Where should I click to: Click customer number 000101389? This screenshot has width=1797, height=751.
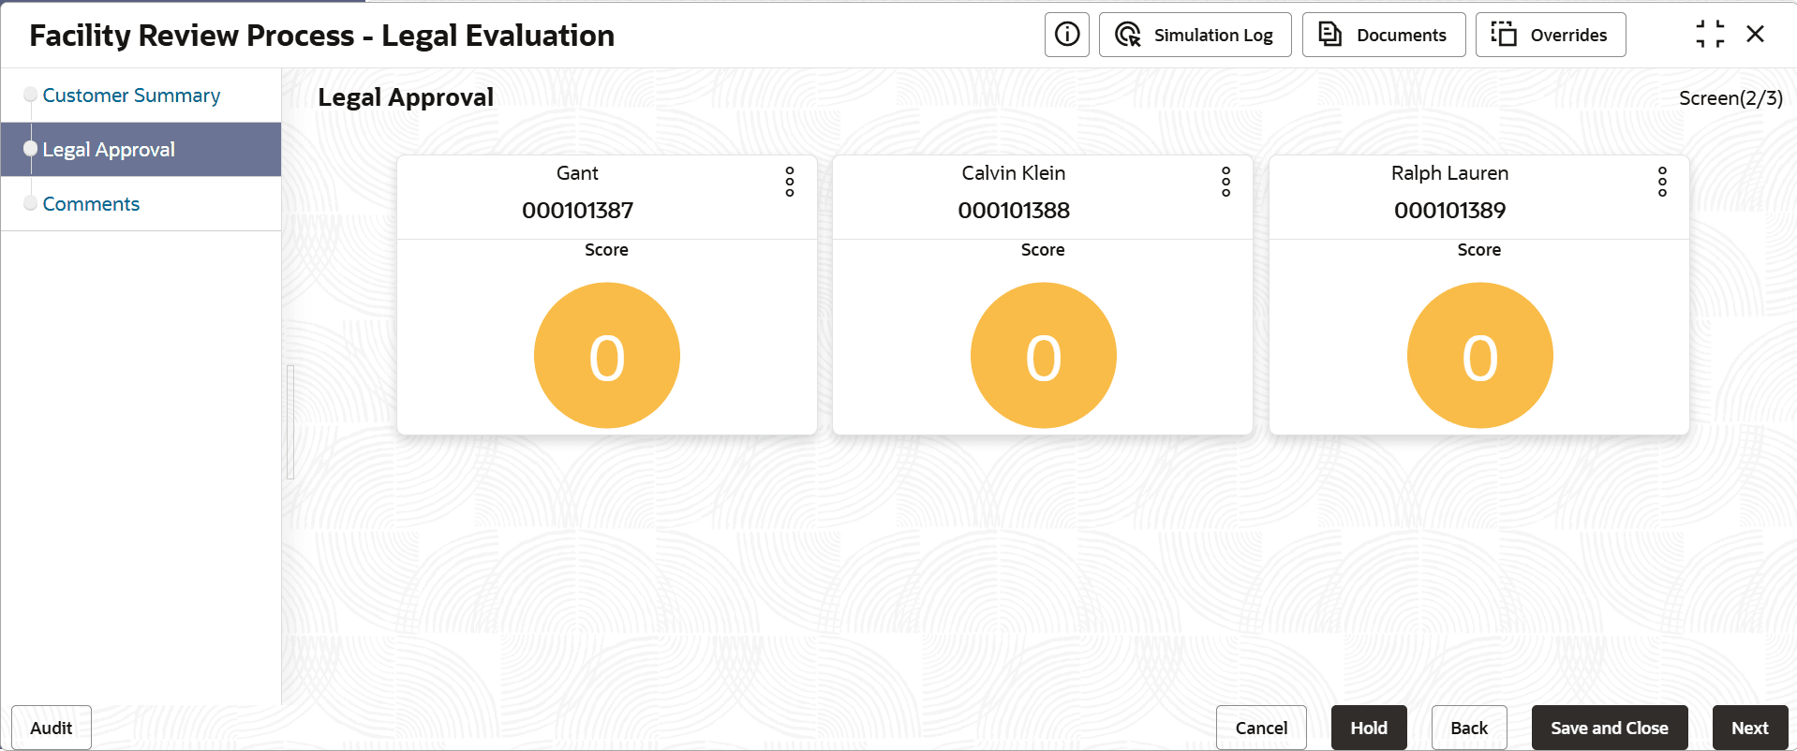pos(1450,211)
